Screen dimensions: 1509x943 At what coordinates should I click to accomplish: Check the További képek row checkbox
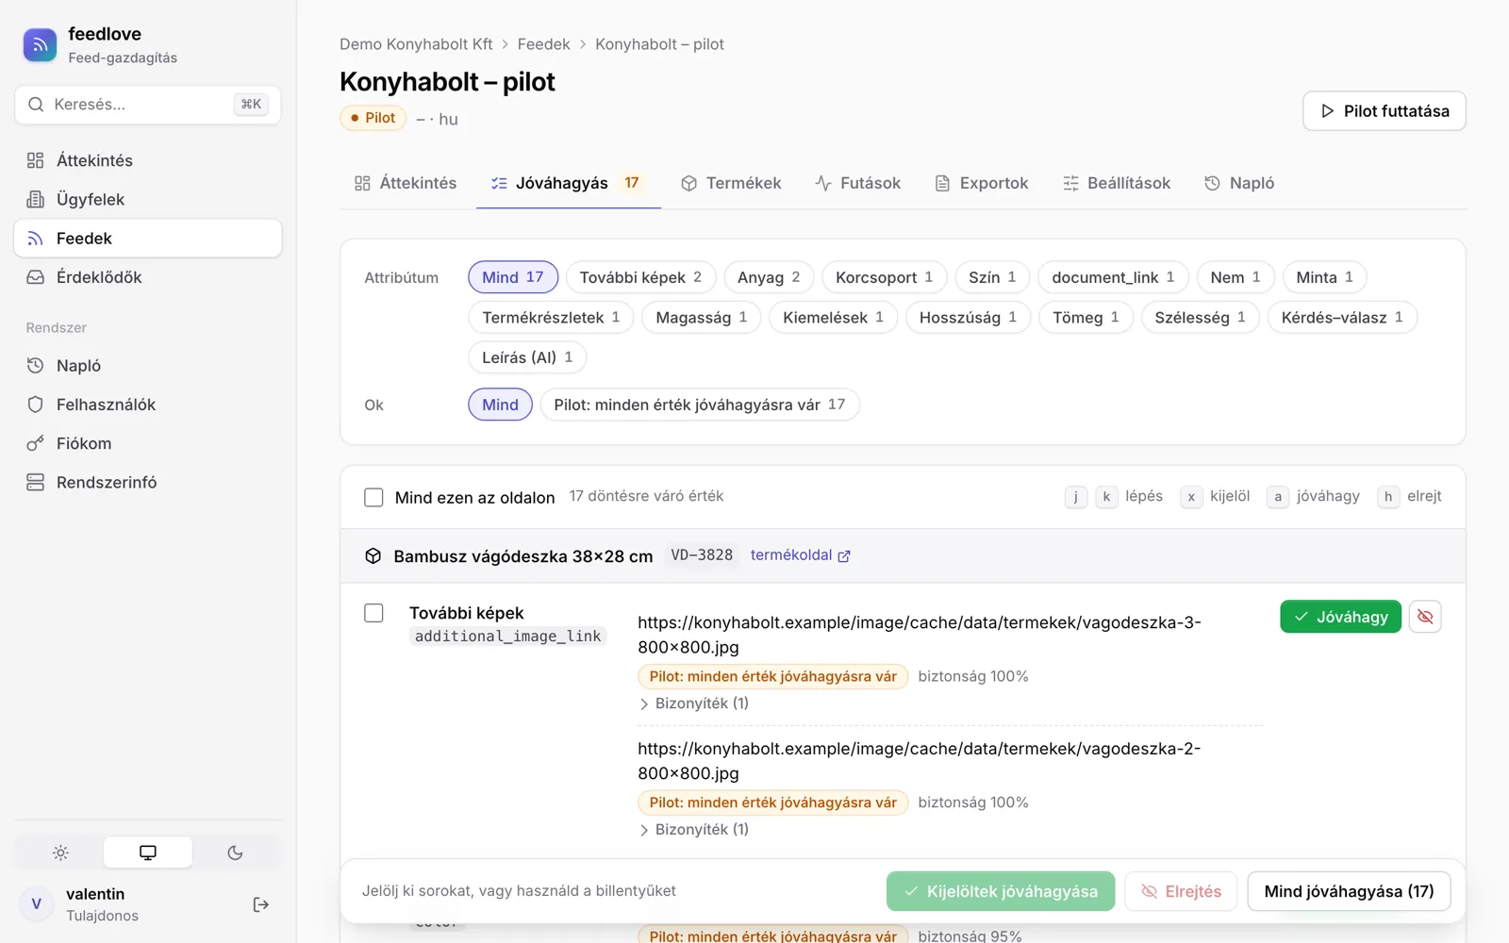(x=373, y=613)
